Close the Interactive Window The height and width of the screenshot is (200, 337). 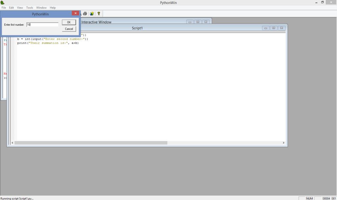click(x=206, y=22)
